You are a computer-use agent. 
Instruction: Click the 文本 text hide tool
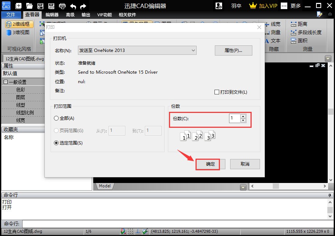click(x=272, y=41)
